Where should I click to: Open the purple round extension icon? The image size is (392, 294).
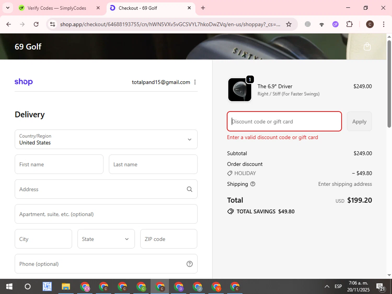(336, 24)
